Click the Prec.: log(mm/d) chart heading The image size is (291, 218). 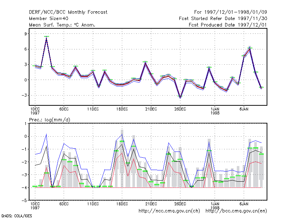click(x=49, y=120)
